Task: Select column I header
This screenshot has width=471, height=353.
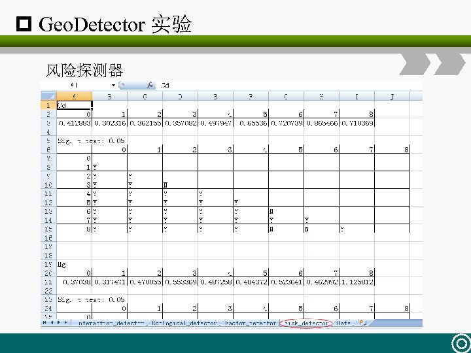Action: [357, 96]
